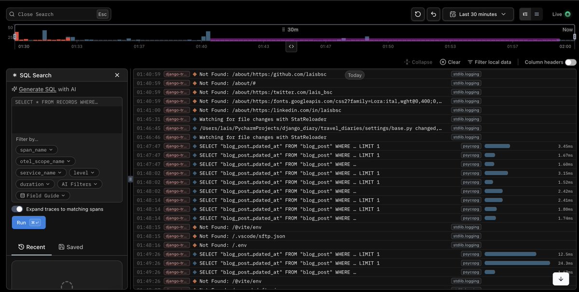Image resolution: width=579 pixels, height=292 pixels.
Task: Close the SQL Search panel
Action: coord(117,75)
